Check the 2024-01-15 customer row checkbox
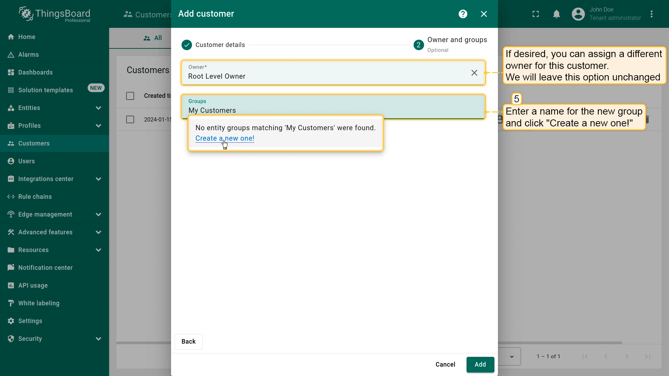 130,119
